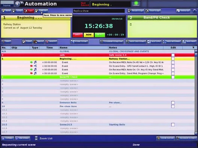This screenshot has height=148, width=198.
Task: Click the GPO event icon in Beginning scene
Action: pos(35,66)
